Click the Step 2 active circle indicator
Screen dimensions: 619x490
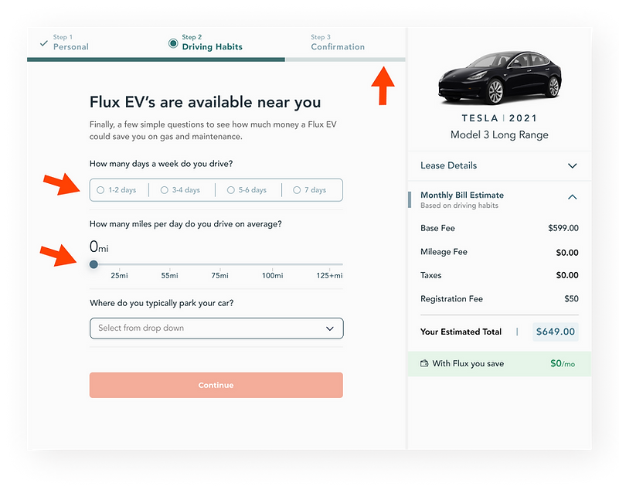[x=173, y=43]
